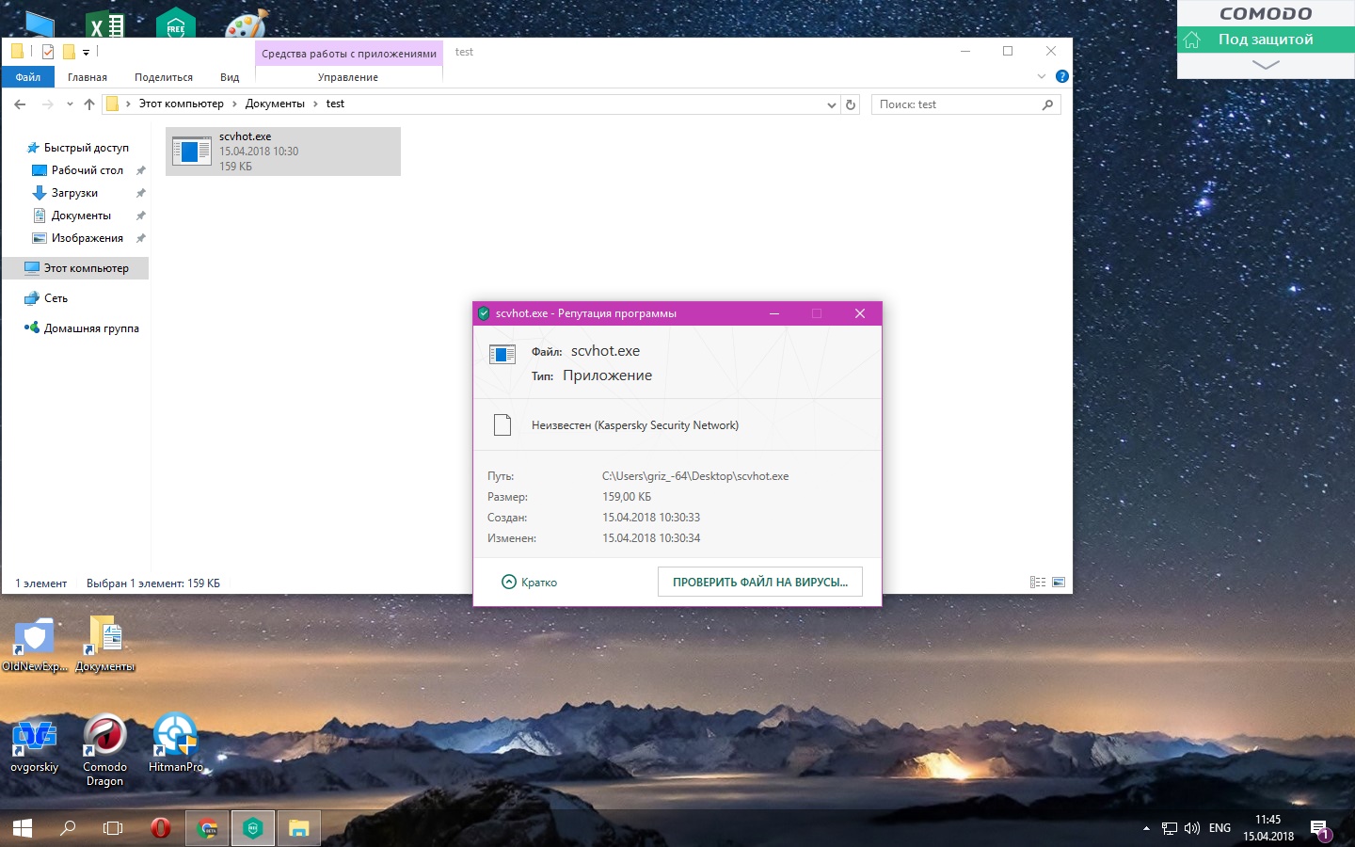1355x847 pixels.
Task: Expand the Explorer ribbon chevron
Action: click(x=1041, y=76)
